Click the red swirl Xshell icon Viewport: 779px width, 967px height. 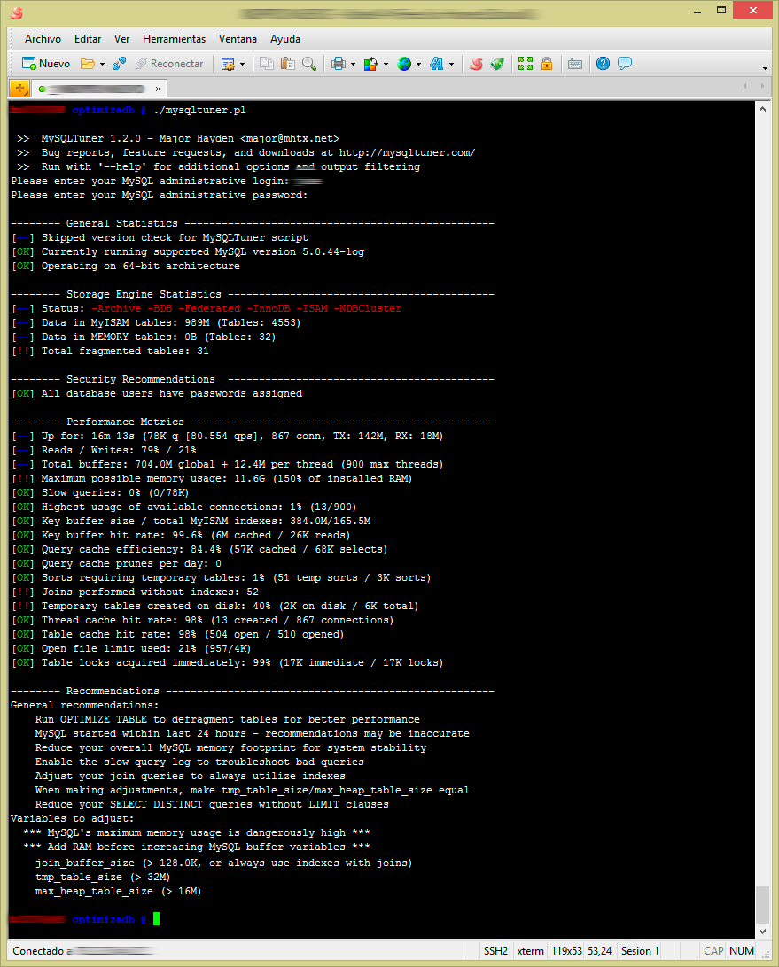[476, 64]
